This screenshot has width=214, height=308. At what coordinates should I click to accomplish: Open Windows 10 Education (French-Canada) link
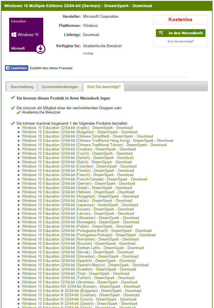tap(84, 179)
